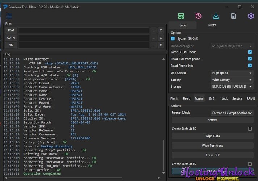Image resolution: width=258 pixels, height=181 pixels.
Task: Toggle the Force BROM Mode checkbox
Action: [x=250, y=52]
